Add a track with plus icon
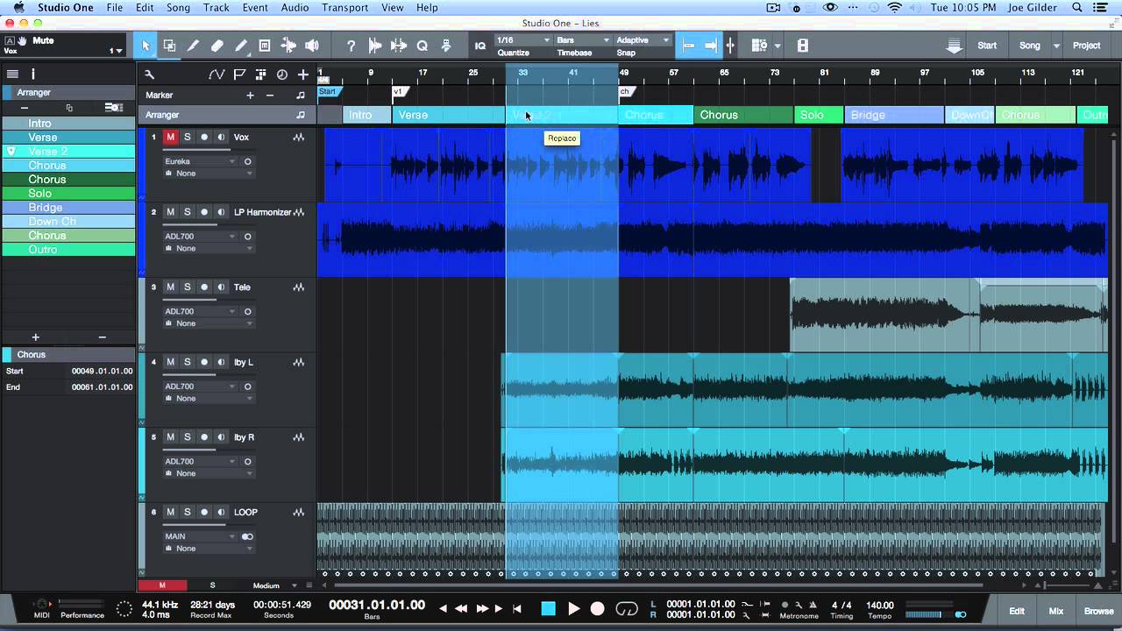Image resolution: width=1122 pixels, height=631 pixels. 302,74
